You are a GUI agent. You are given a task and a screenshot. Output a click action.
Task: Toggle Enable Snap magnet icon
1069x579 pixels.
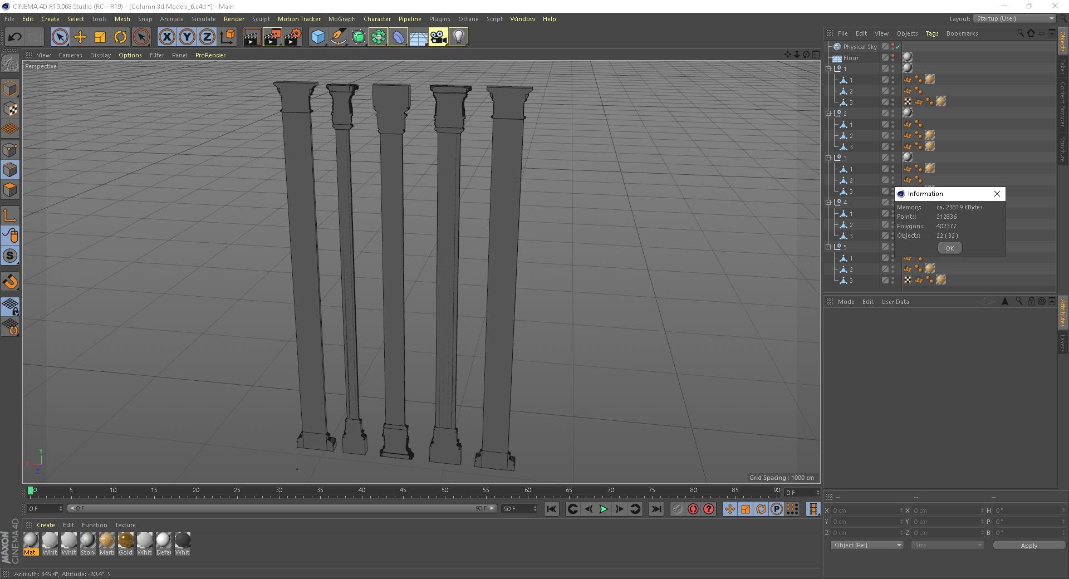[x=10, y=282]
